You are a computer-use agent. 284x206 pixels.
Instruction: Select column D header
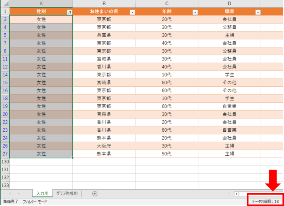pos(229,4)
